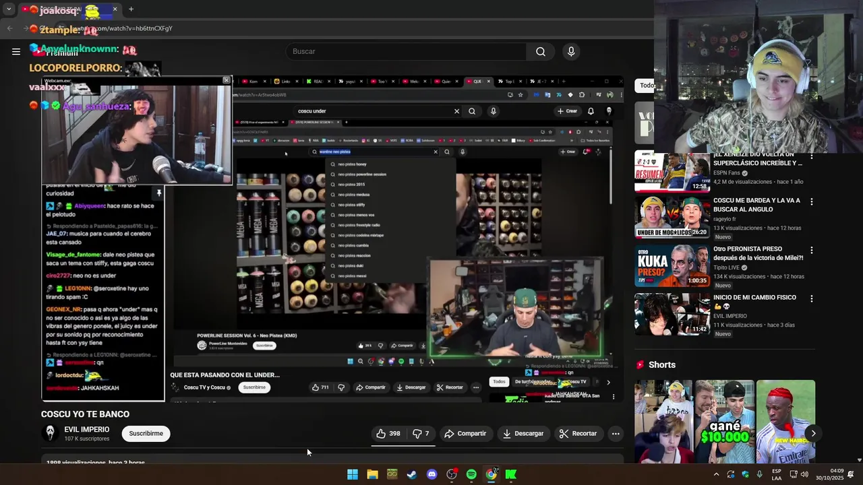Start voice search with microphone icon
The width and height of the screenshot is (863, 485).
point(571,51)
